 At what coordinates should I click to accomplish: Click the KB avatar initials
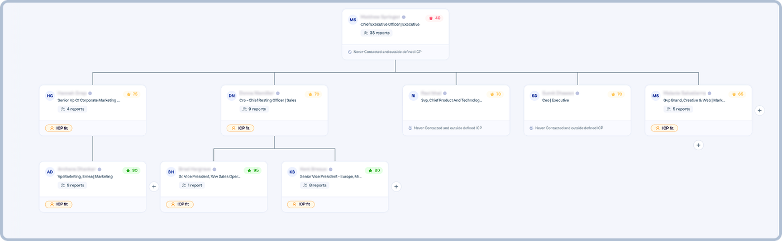(292, 172)
